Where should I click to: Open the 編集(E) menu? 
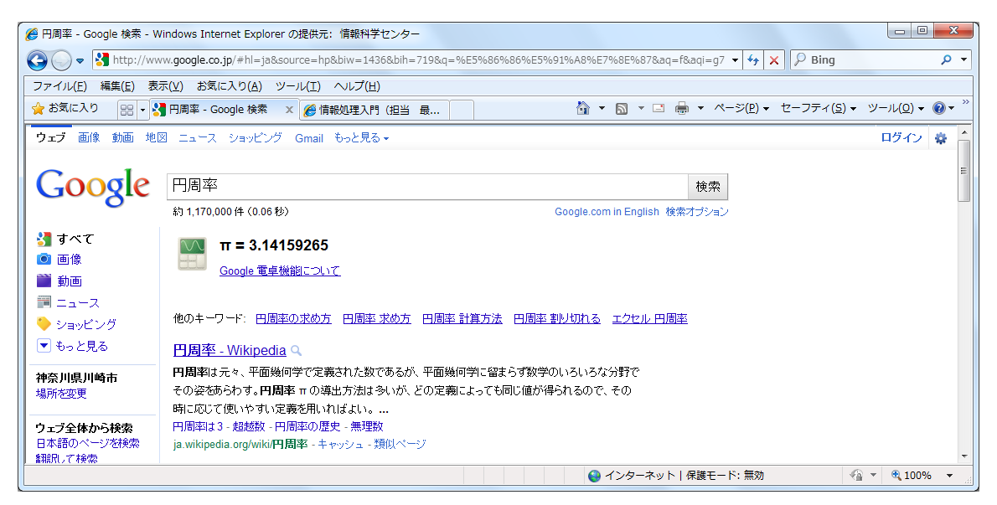pos(117,86)
